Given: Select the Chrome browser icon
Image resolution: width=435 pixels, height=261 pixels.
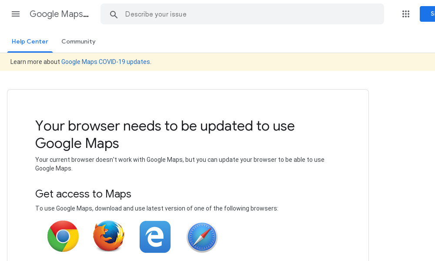Looking at the screenshot, I should coord(63,236).
